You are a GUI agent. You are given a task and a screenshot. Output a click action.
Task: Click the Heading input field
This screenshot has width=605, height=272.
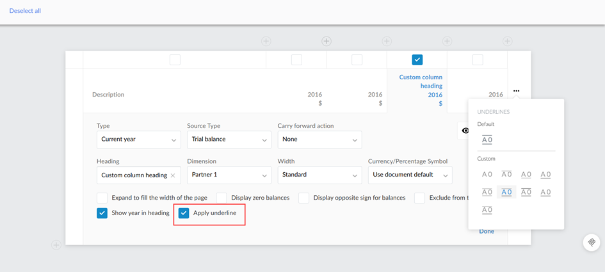tap(133, 175)
